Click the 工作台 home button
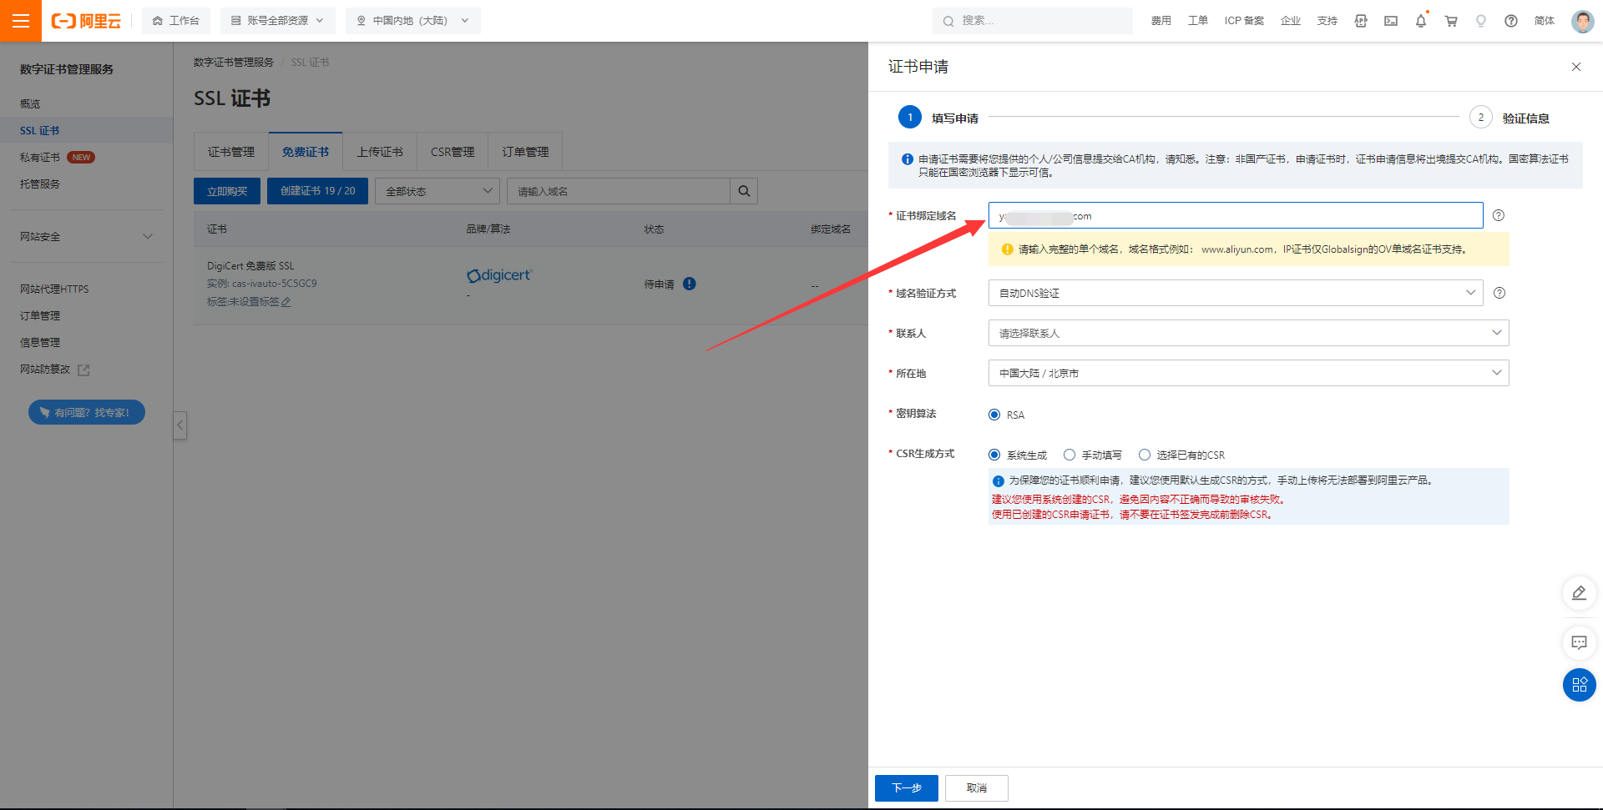The image size is (1603, 810). click(x=176, y=21)
